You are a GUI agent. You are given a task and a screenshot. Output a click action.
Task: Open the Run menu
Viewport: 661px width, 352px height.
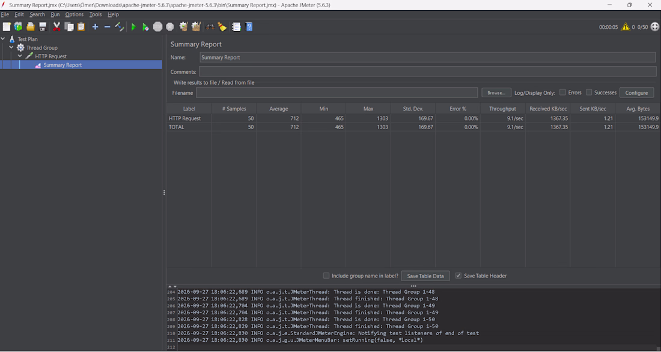point(55,14)
